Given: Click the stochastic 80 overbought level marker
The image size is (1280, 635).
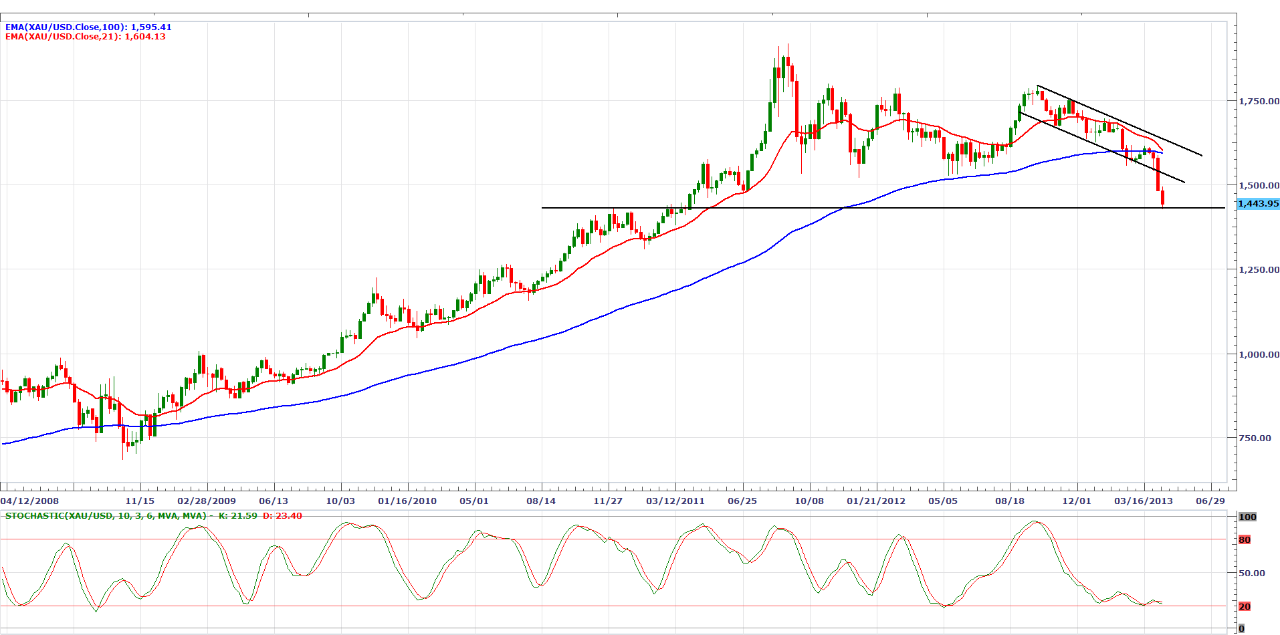Looking at the screenshot, I should click(x=1245, y=540).
